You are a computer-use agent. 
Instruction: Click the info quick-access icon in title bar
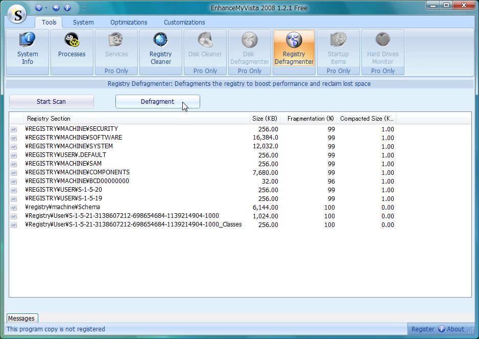tap(67, 8)
